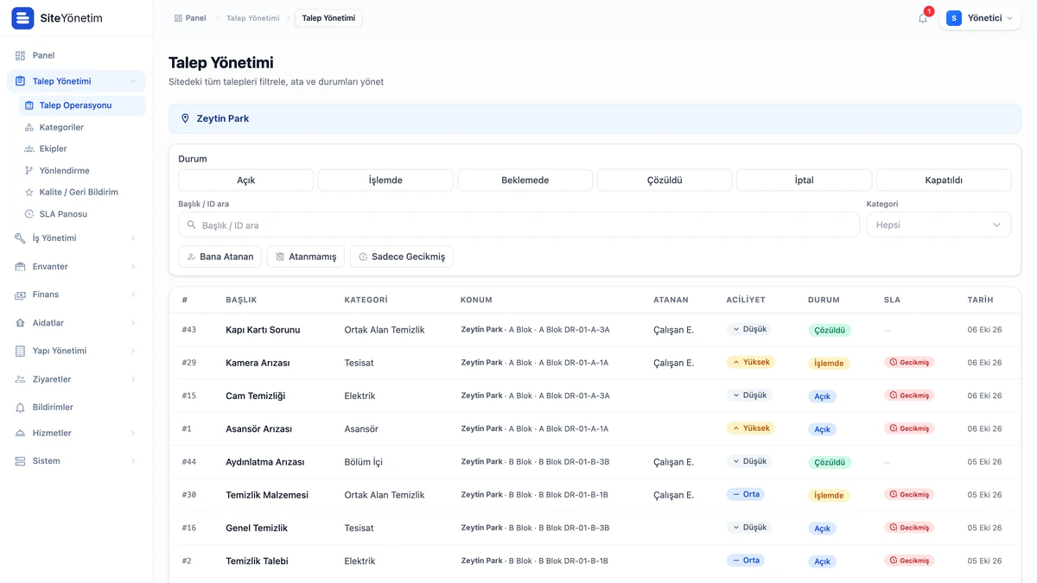The image size is (1037, 583).
Task: Open Talep Operasyonu in the sidebar
Action: pyautogui.click(x=82, y=105)
